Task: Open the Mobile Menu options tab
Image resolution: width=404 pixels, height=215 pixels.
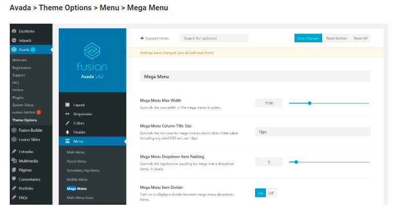Action: 77,180
